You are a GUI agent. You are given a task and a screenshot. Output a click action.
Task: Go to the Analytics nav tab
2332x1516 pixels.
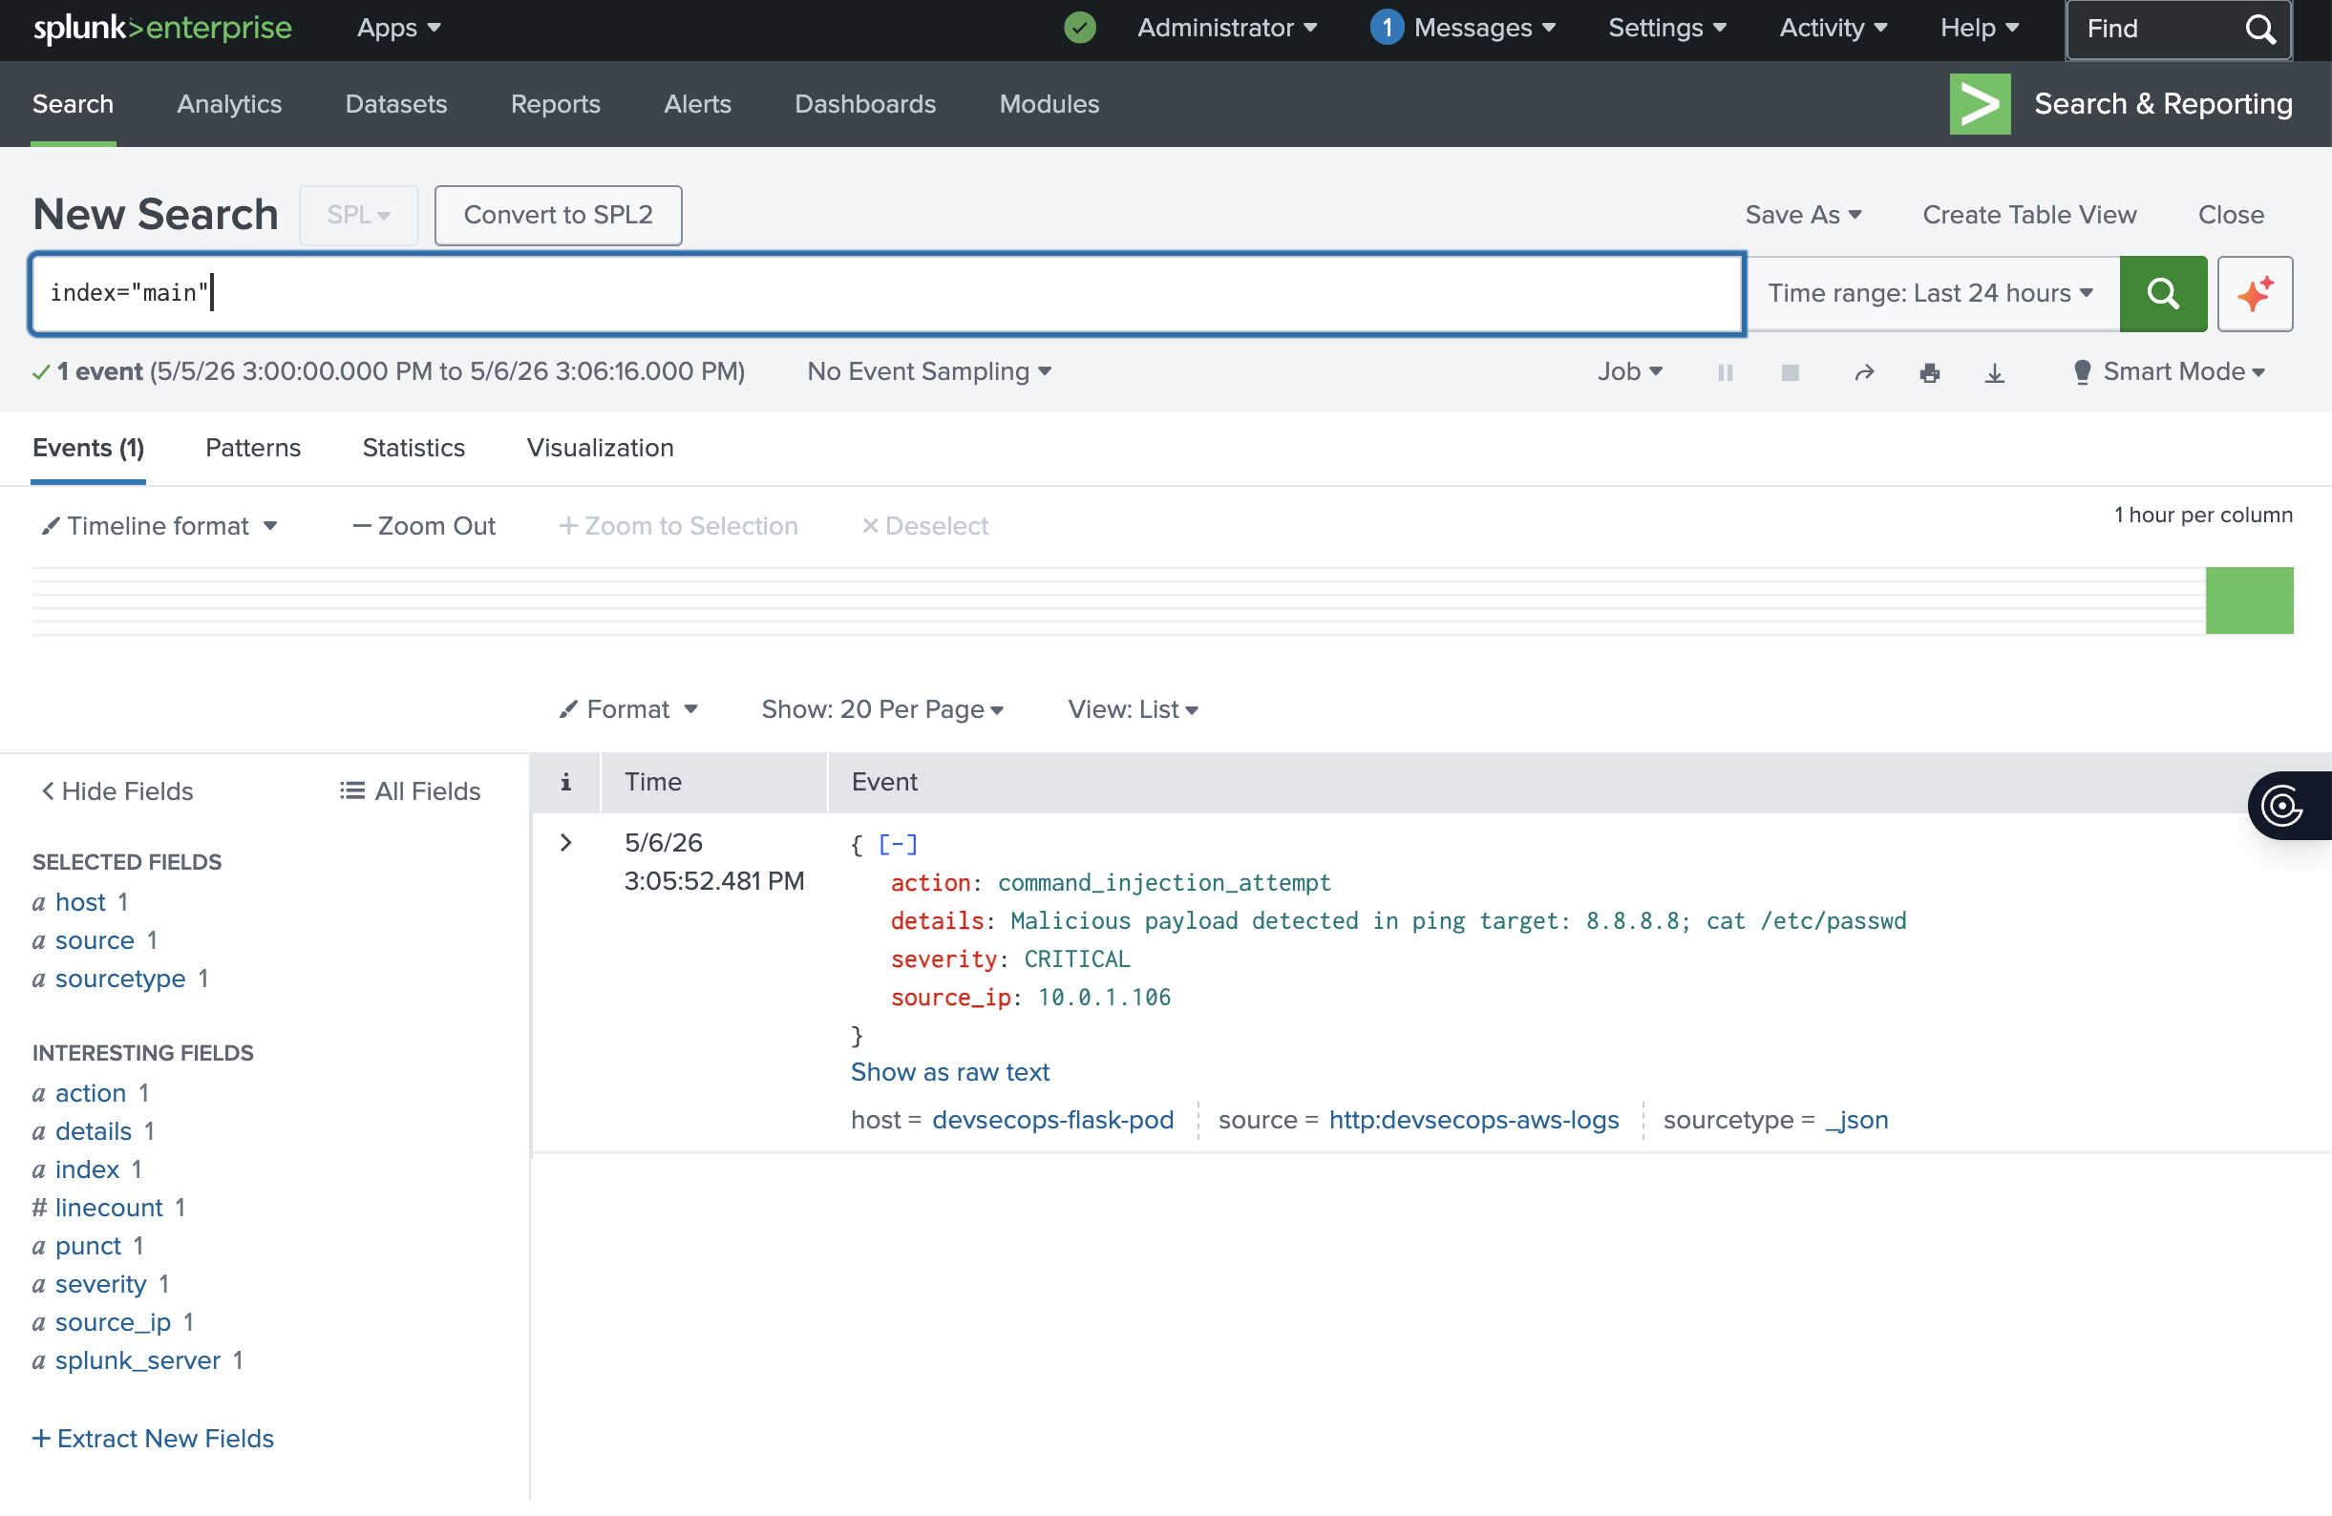pyautogui.click(x=229, y=104)
